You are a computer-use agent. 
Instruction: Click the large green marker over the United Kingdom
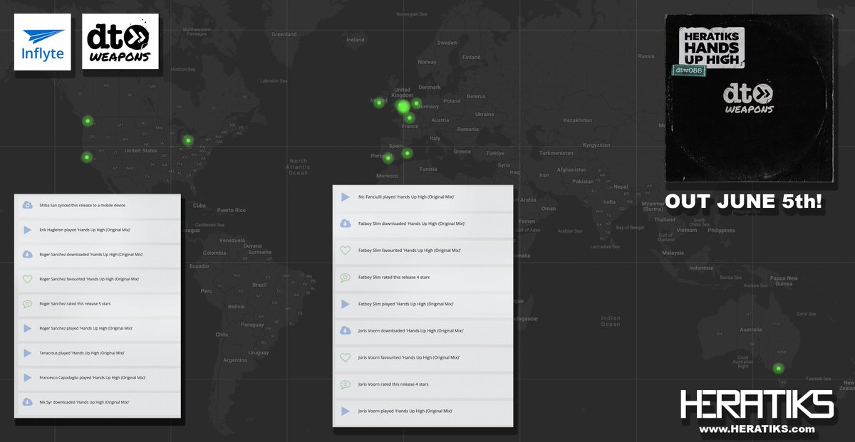(x=403, y=107)
